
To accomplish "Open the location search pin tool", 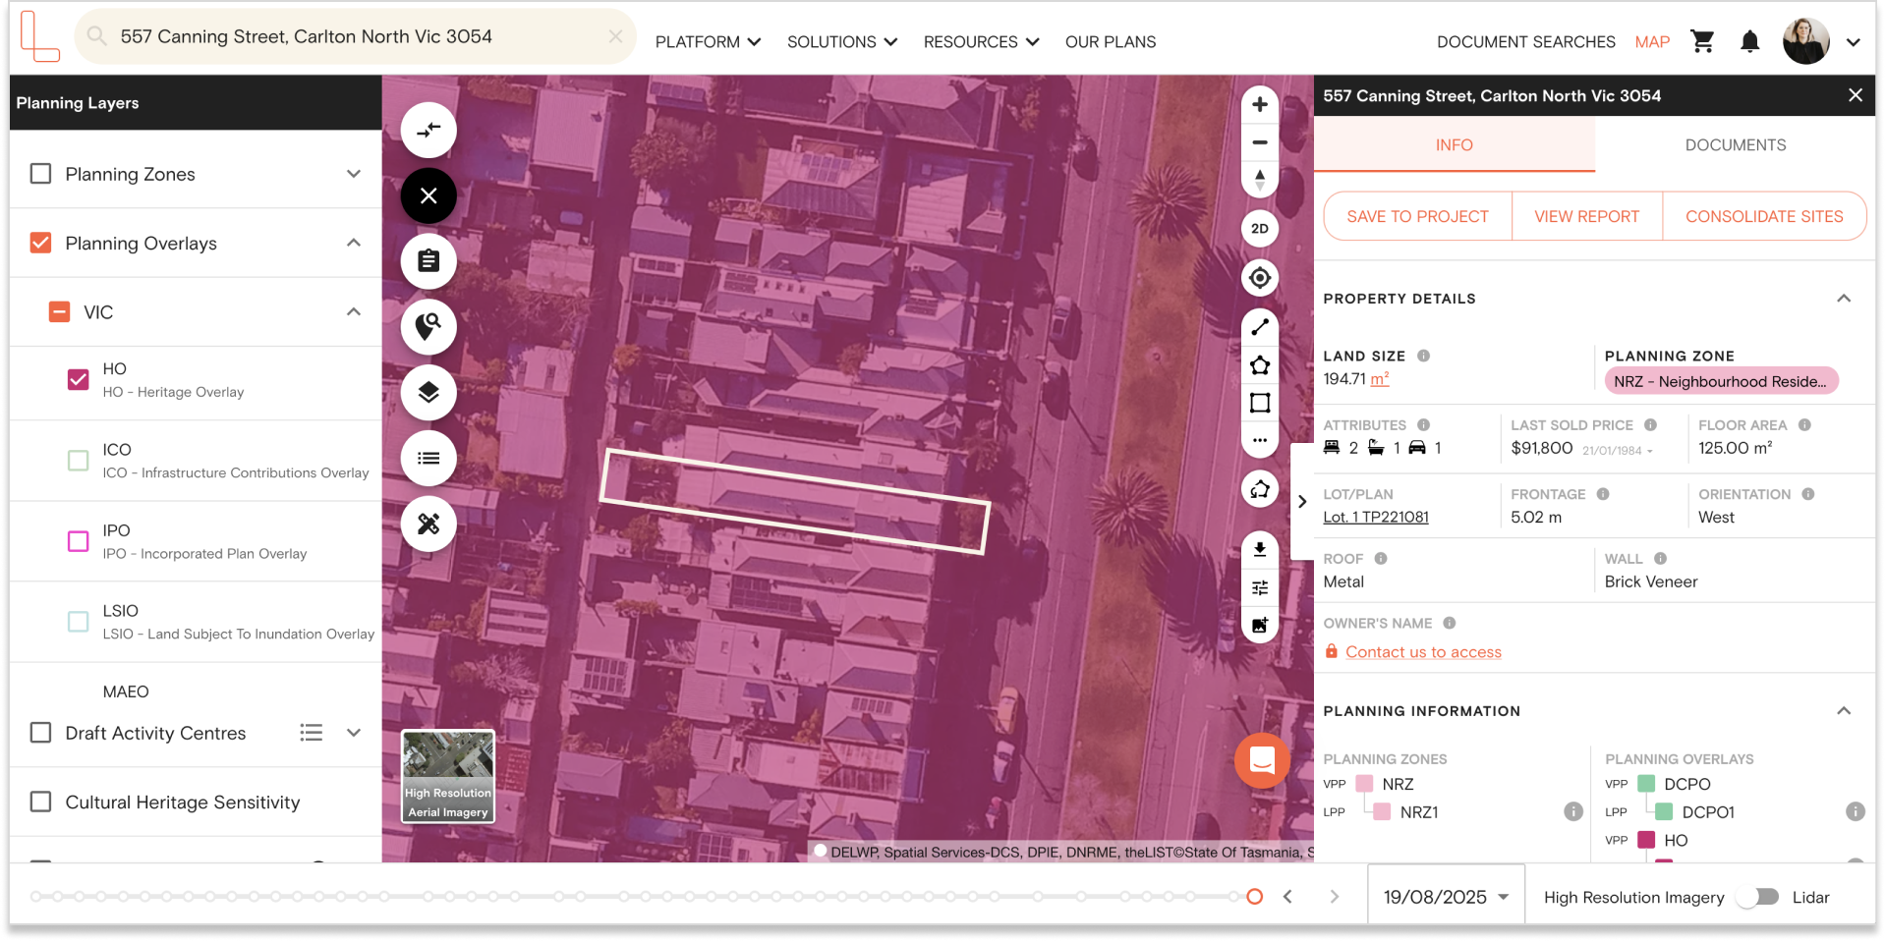I will (428, 326).
